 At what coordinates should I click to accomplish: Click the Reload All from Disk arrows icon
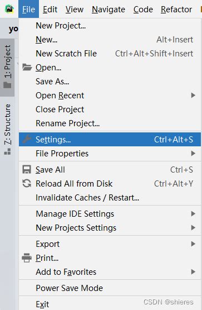click(27, 183)
